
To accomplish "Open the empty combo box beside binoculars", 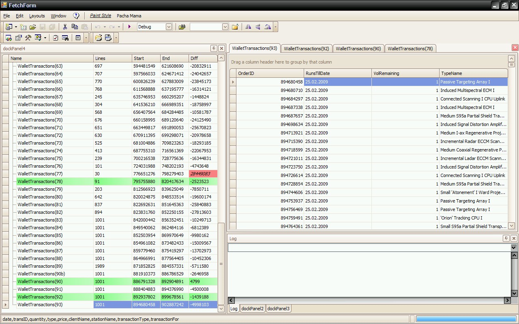I will click(225, 27).
